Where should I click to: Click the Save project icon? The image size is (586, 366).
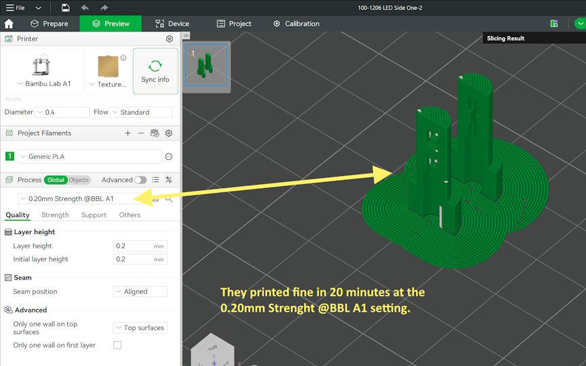65,7
